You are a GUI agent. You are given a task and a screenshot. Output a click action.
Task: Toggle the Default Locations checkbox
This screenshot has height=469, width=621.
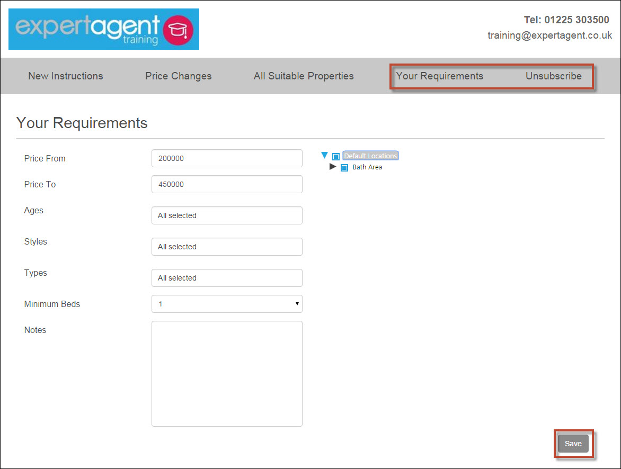tap(336, 156)
